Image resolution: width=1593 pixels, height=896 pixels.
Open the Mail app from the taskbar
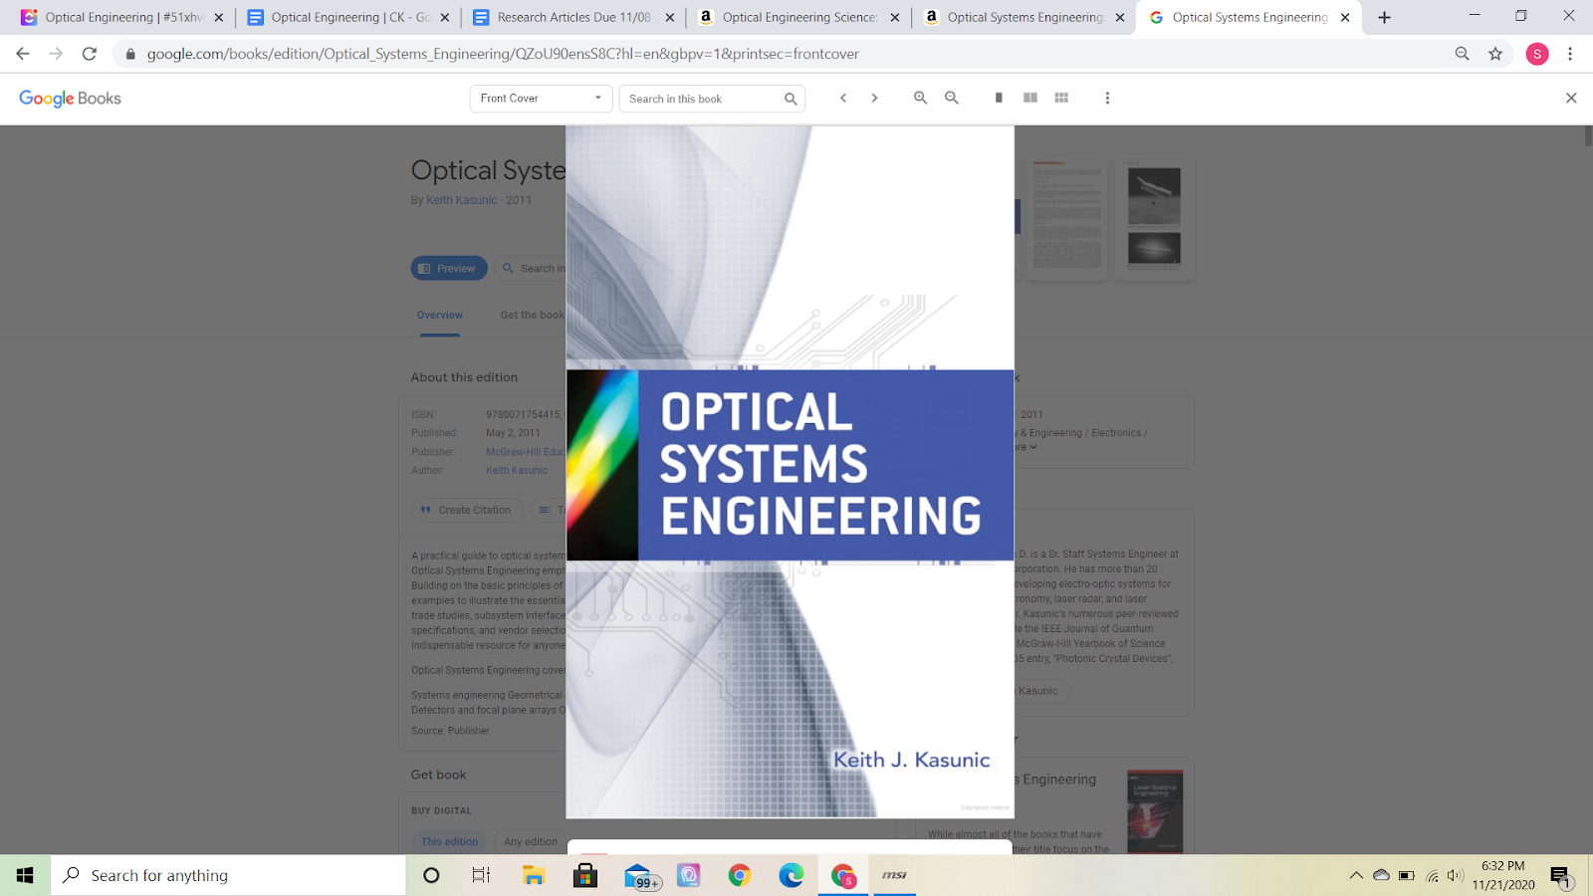click(640, 876)
